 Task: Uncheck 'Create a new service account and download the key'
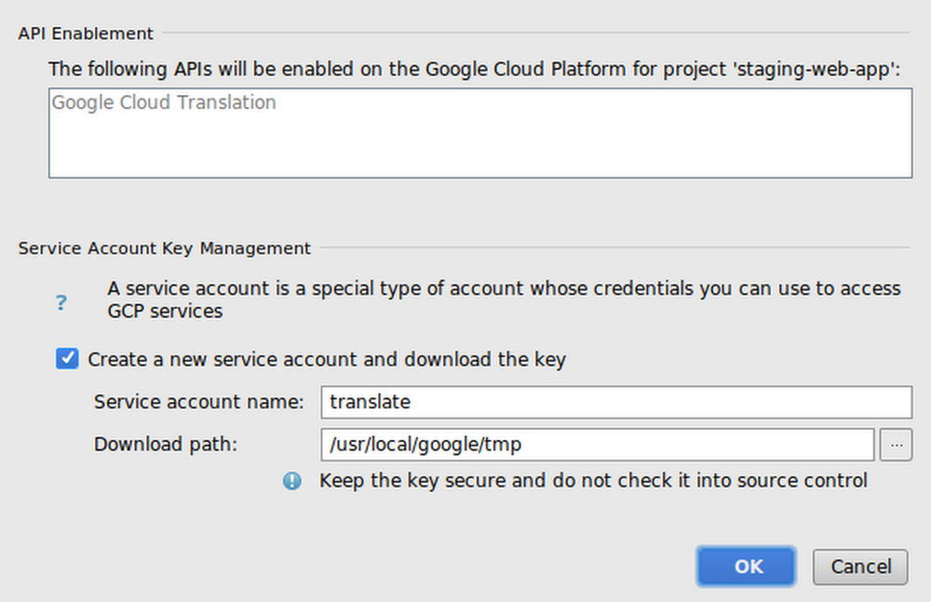[x=66, y=358]
